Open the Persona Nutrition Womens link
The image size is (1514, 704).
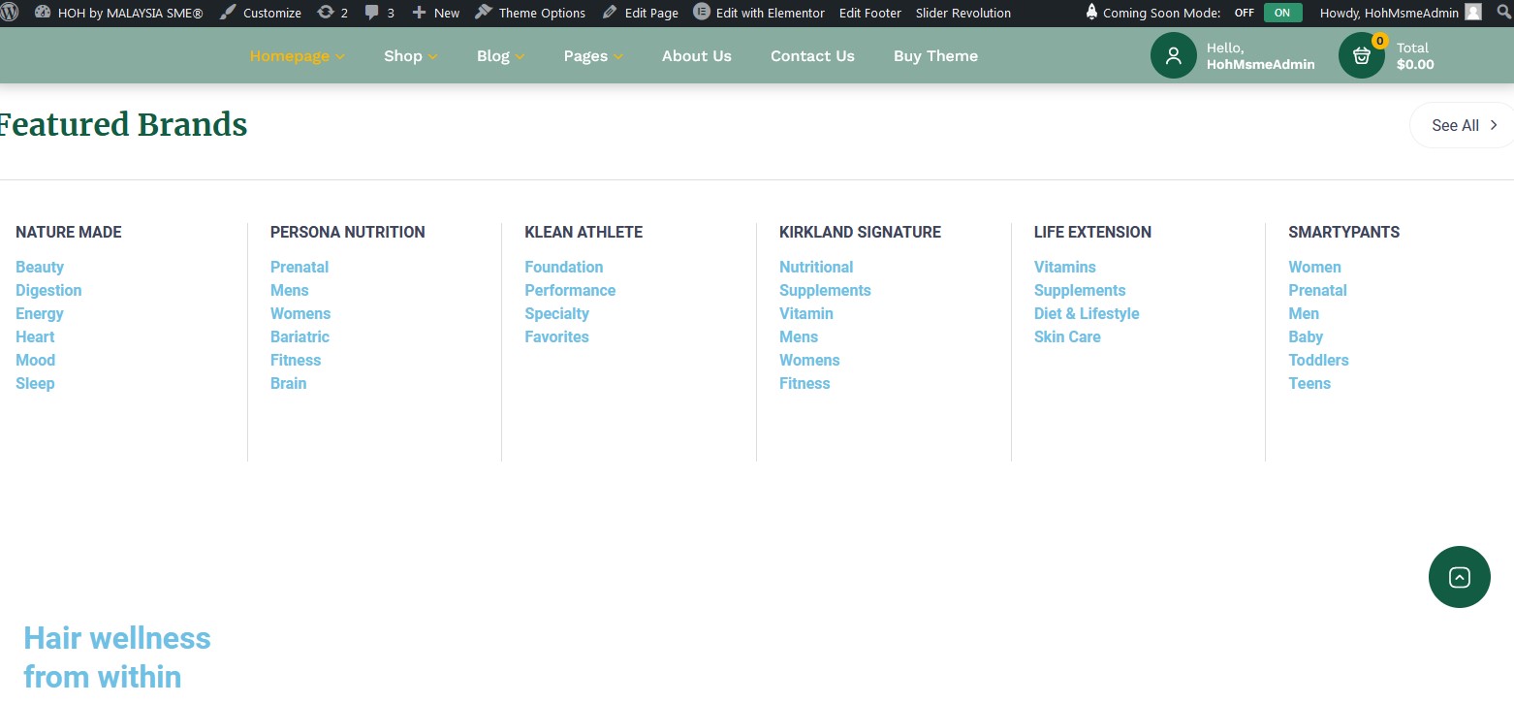(300, 313)
